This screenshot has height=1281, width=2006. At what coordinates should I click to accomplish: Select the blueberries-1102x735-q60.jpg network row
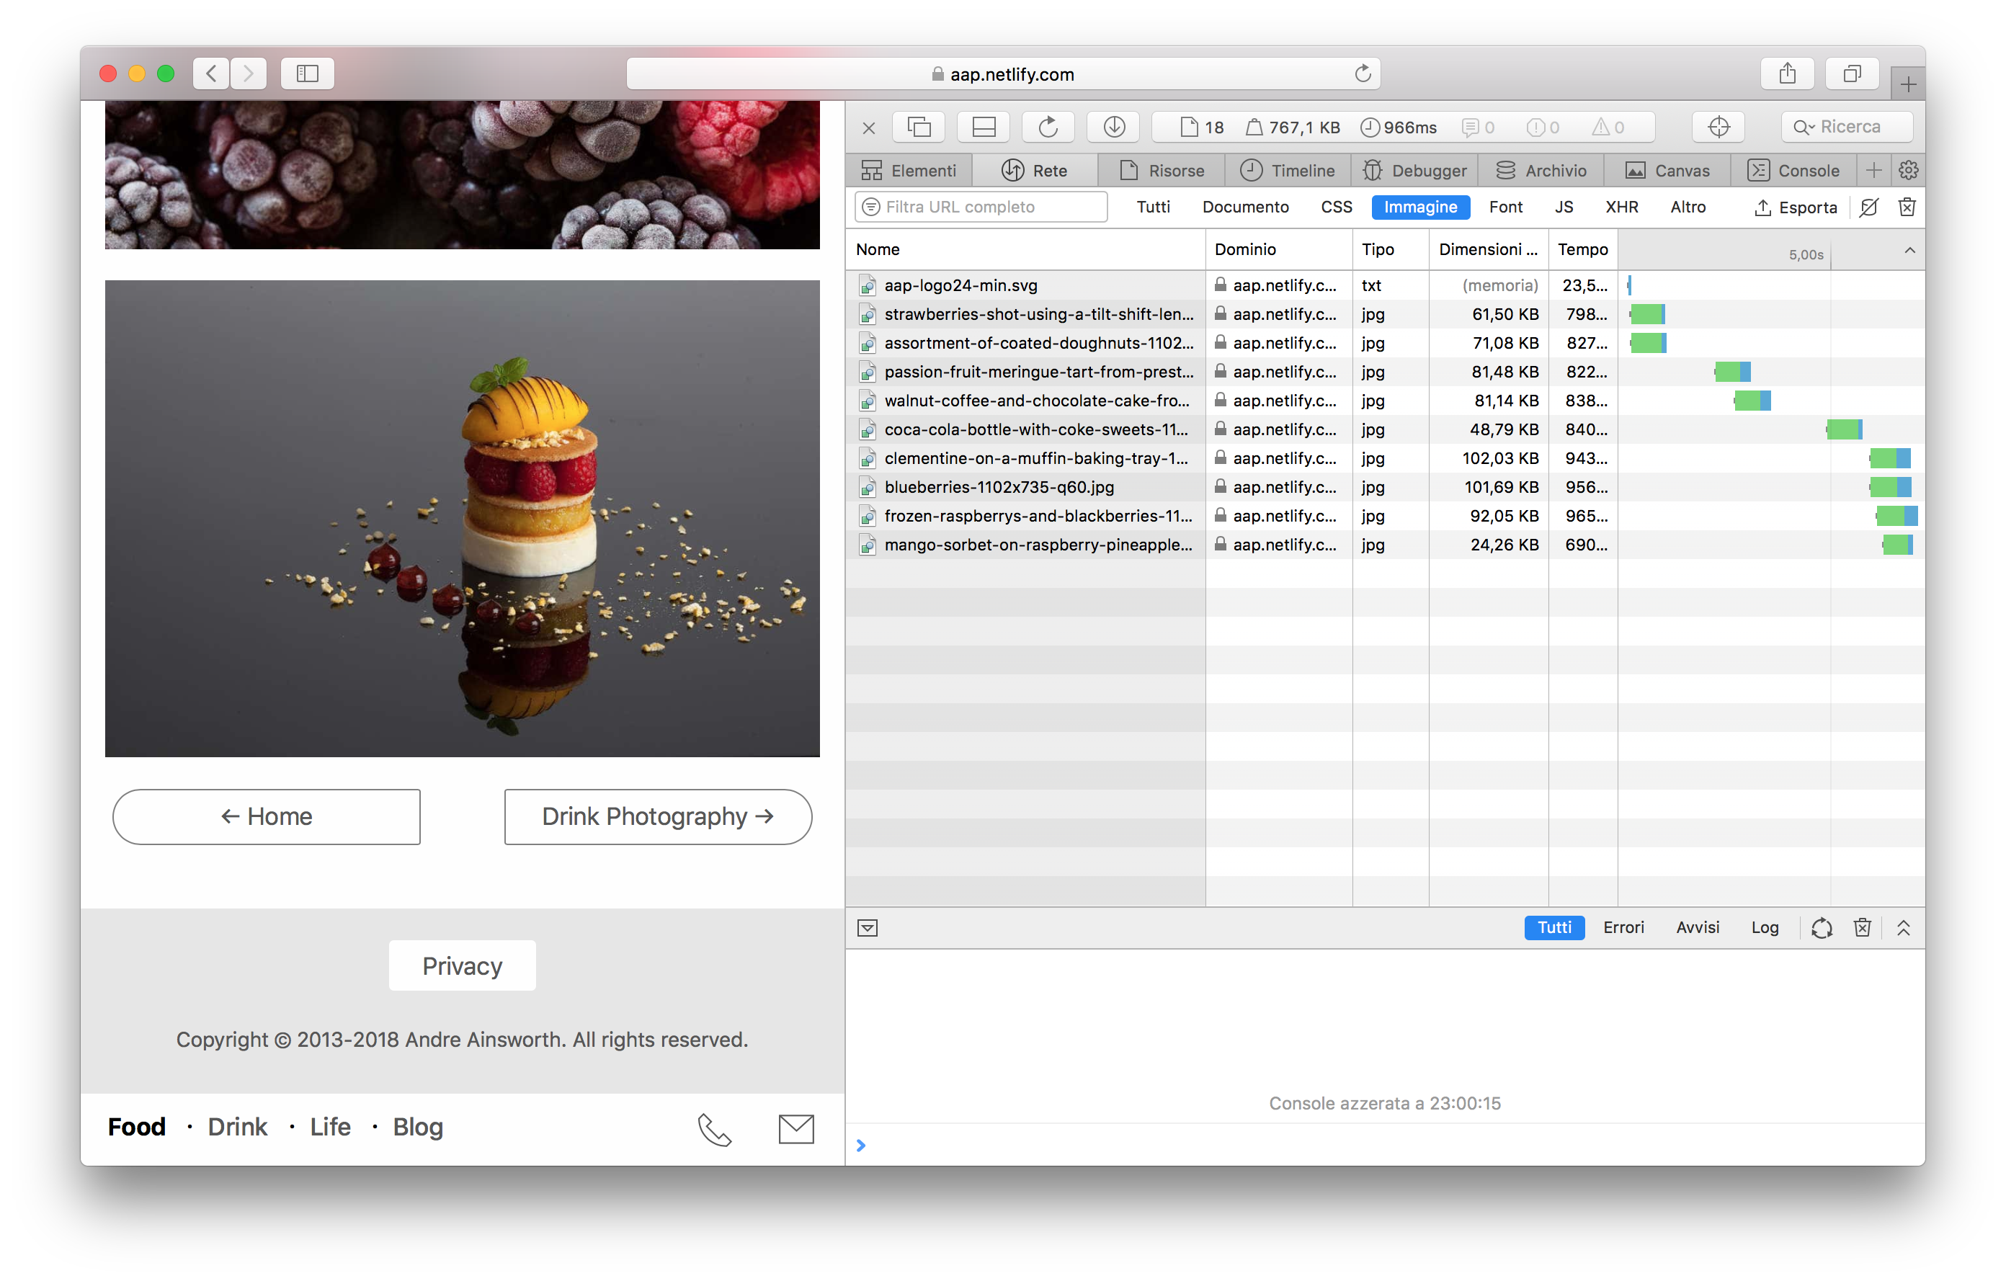[x=999, y=487]
